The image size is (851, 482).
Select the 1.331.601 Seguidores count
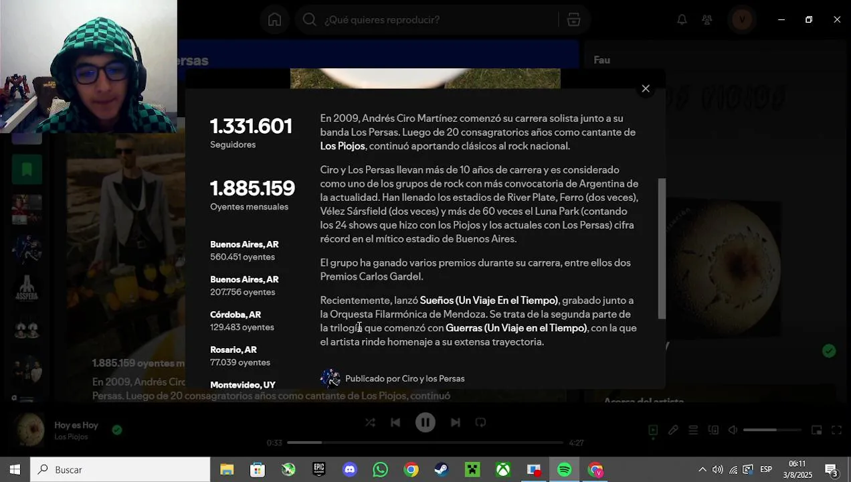251,133
